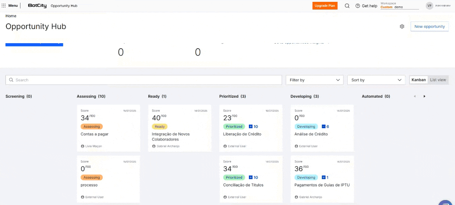Expand the Sort by dropdown
This screenshot has height=205, width=455.
376,80
